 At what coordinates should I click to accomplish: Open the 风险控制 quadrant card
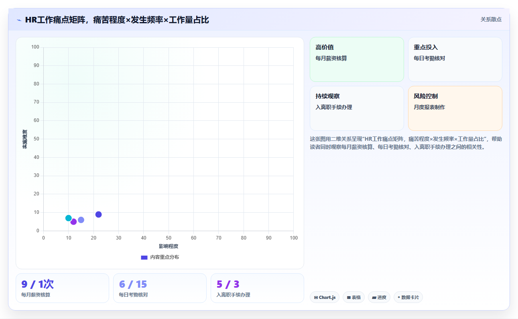tap(455, 108)
